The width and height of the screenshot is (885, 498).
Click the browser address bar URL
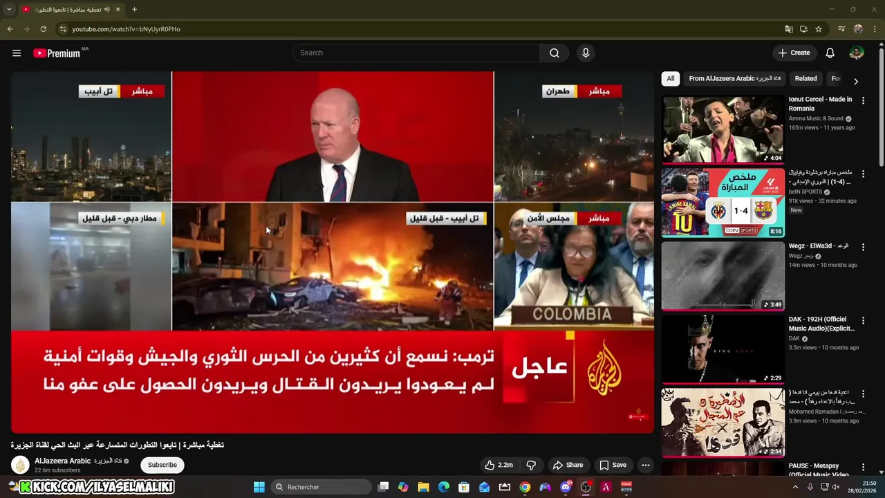tap(126, 29)
